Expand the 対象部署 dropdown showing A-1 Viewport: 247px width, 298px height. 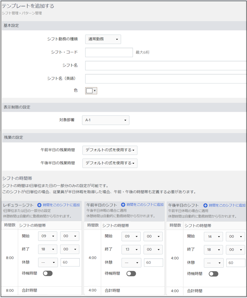pos(106,120)
